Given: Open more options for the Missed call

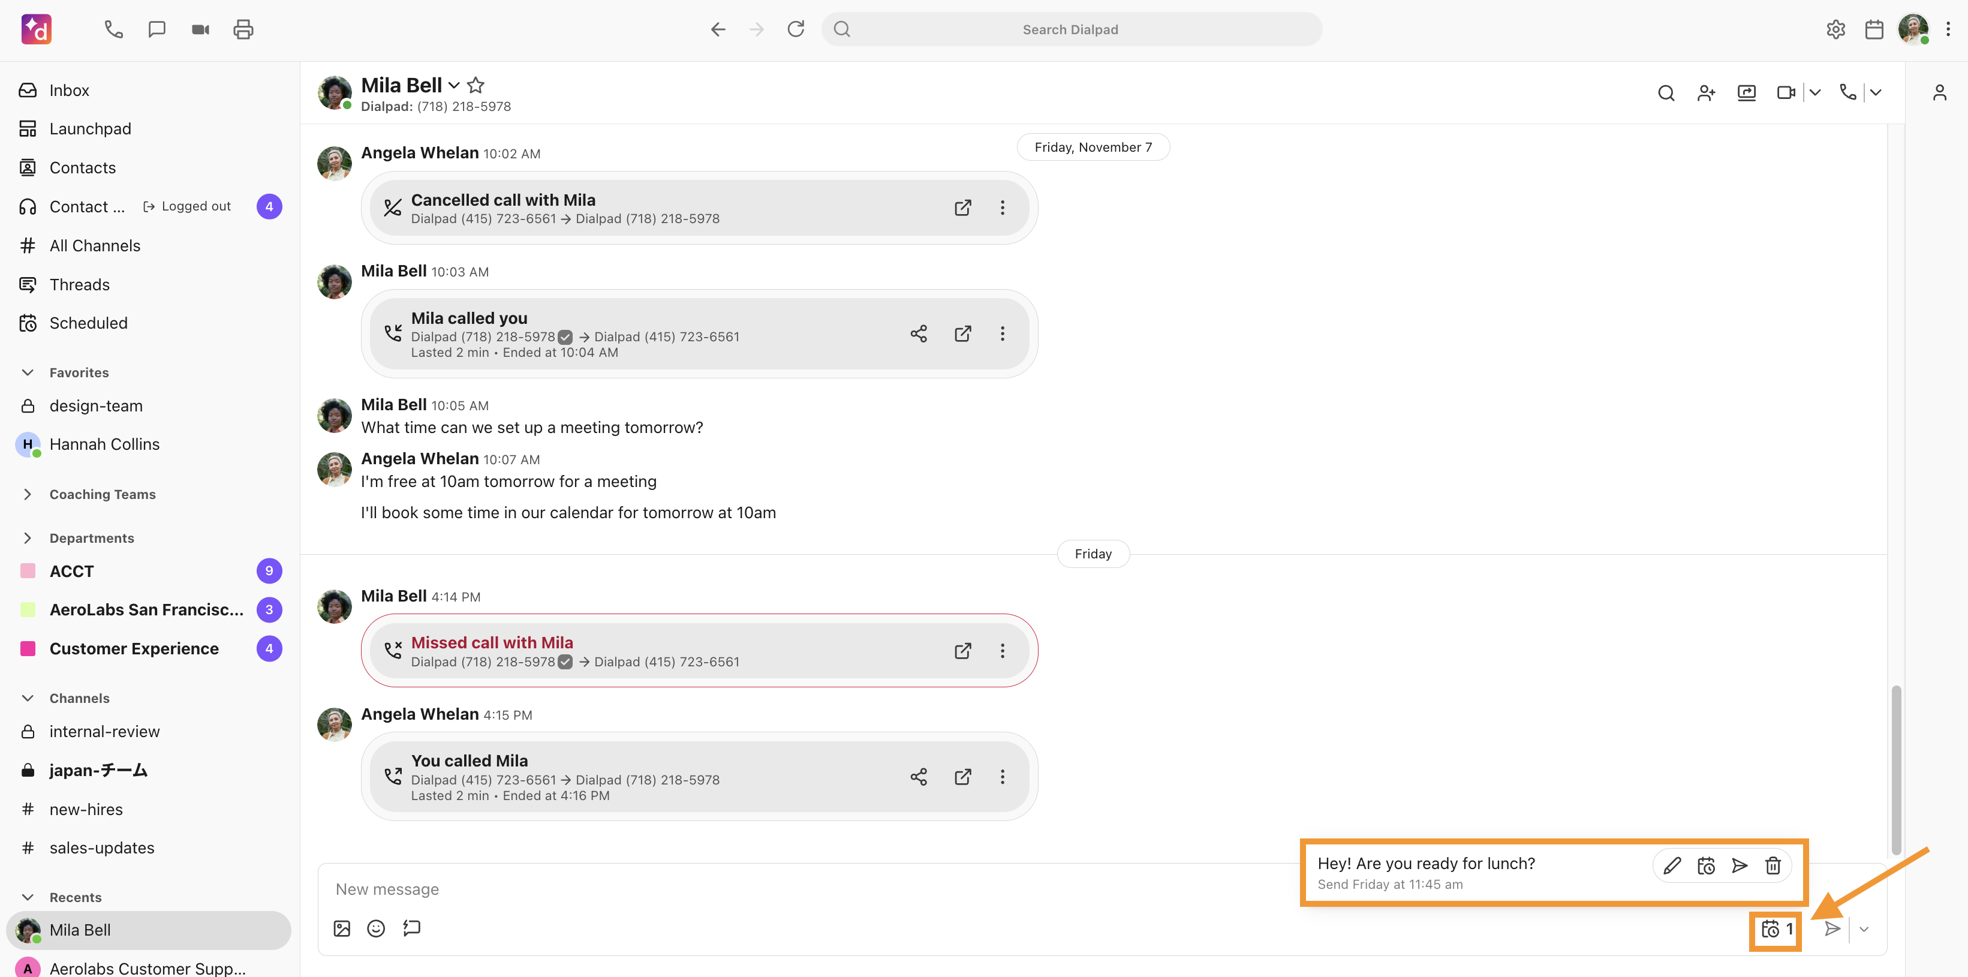Looking at the screenshot, I should (x=1003, y=651).
